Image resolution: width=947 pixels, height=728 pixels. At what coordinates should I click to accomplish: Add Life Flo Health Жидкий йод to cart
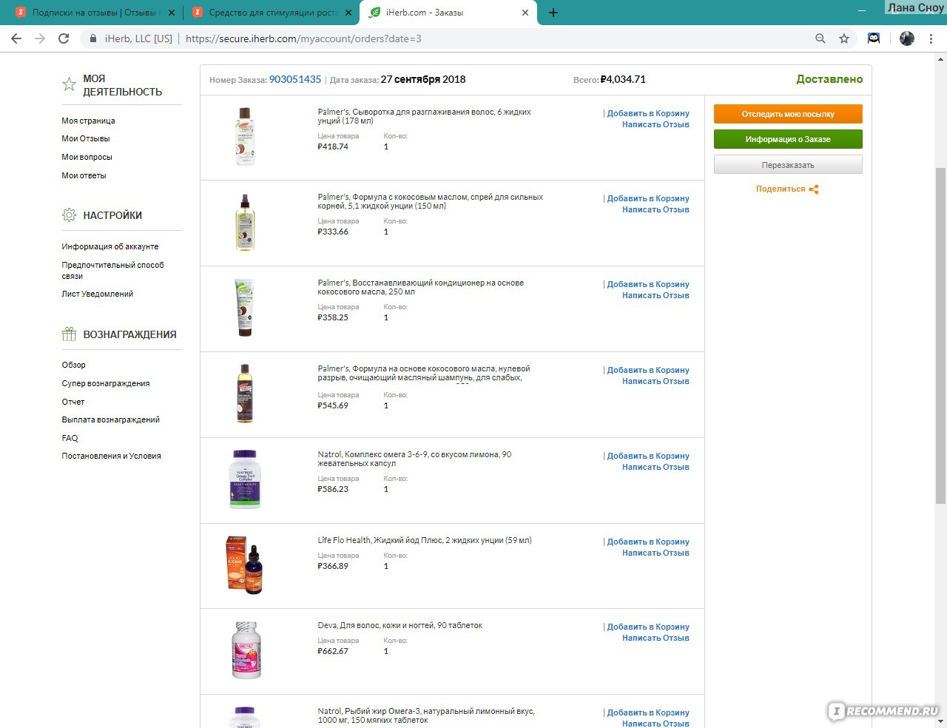click(x=648, y=542)
